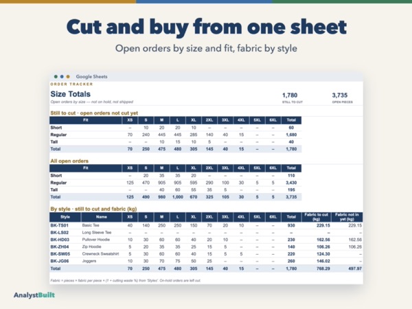The width and height of the screenshot is (412, 309).
Task: Click the 110 Short total cell
Action: (291, 176)
